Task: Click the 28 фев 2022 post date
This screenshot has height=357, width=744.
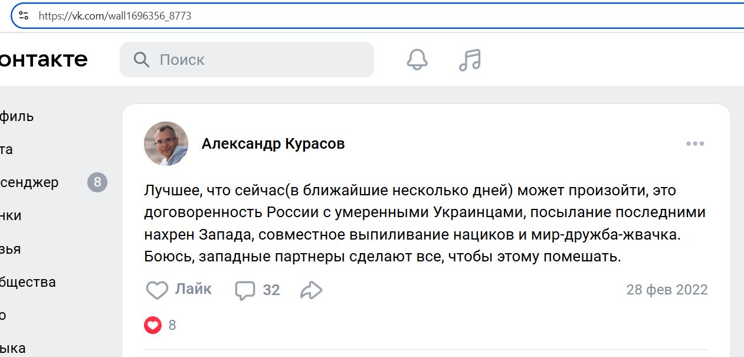Action: 667,290
